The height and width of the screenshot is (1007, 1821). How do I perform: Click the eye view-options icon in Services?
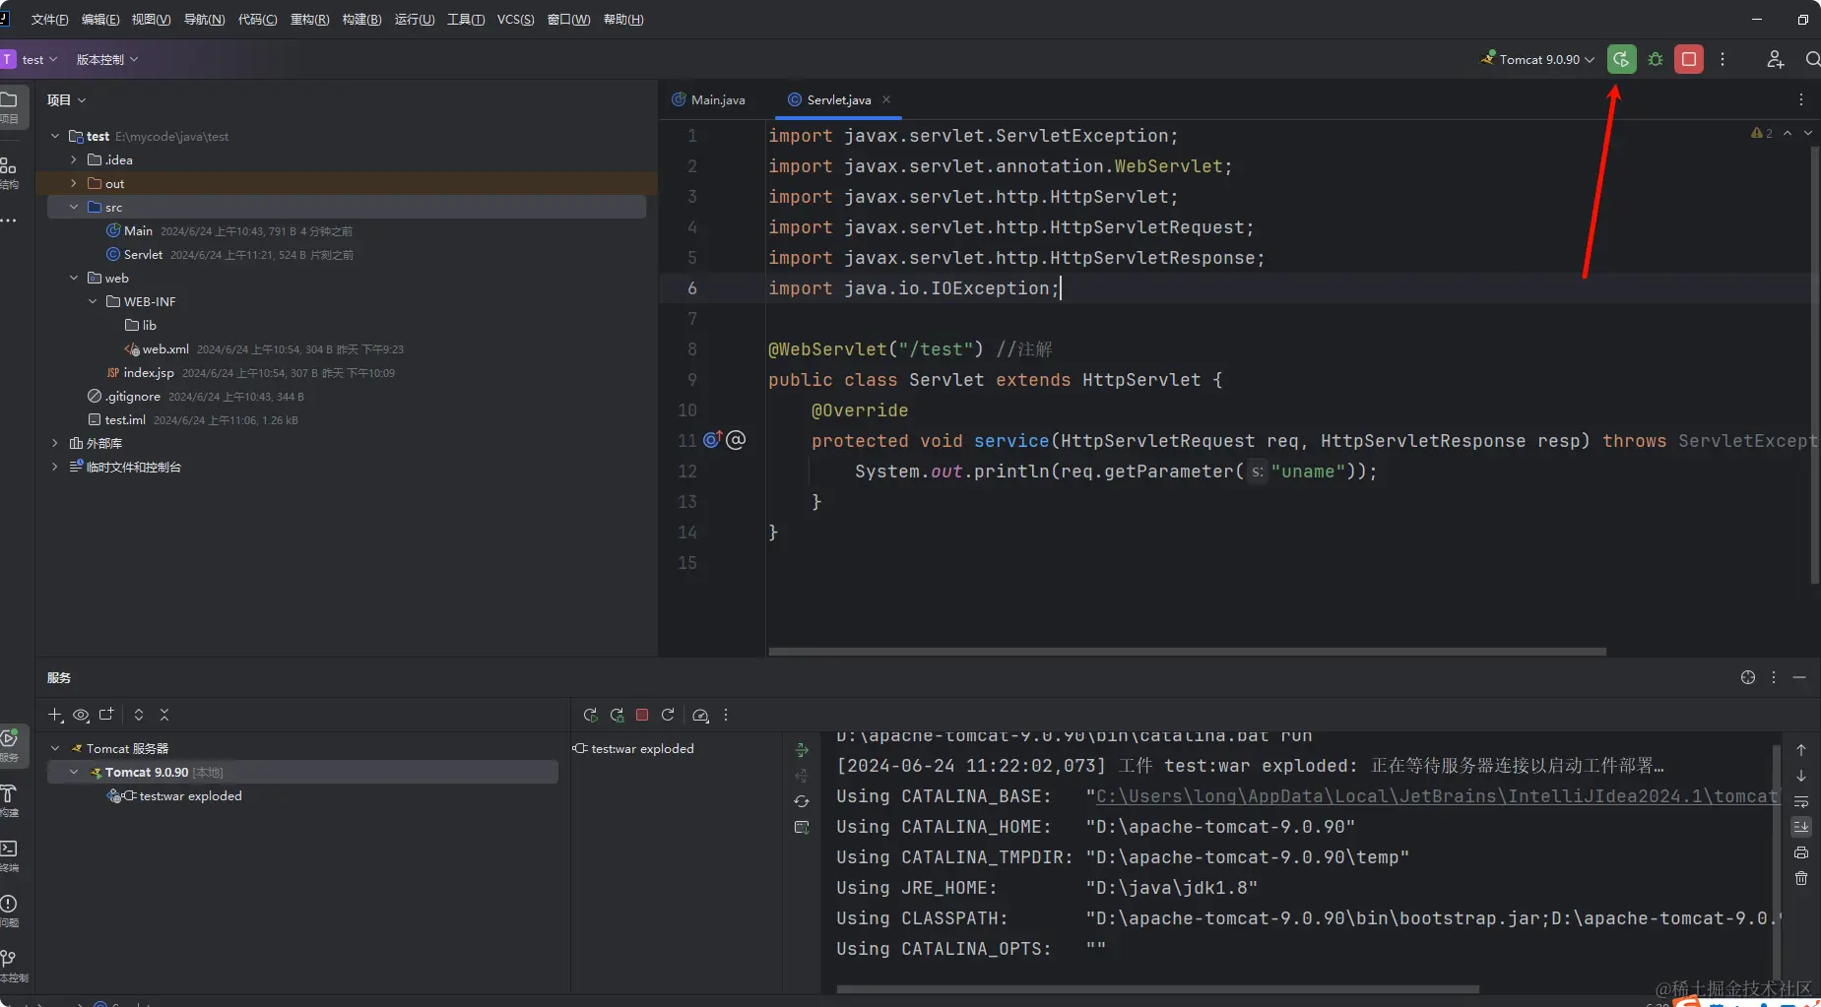pos(81,715)
